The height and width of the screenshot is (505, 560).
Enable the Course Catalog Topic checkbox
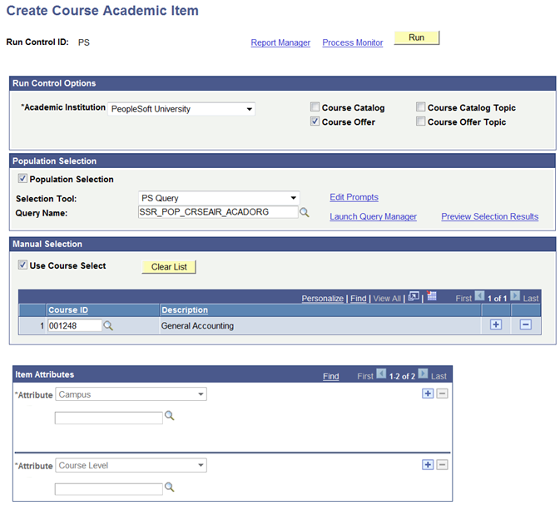[x=421, y=106]
